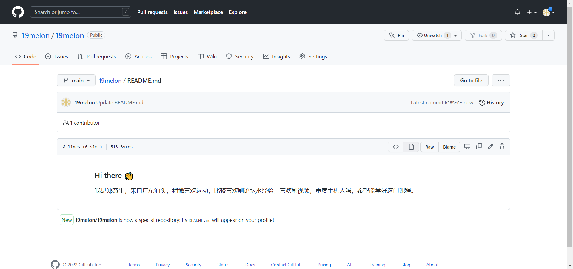Switch to the Settings tab

click(313, 56)
